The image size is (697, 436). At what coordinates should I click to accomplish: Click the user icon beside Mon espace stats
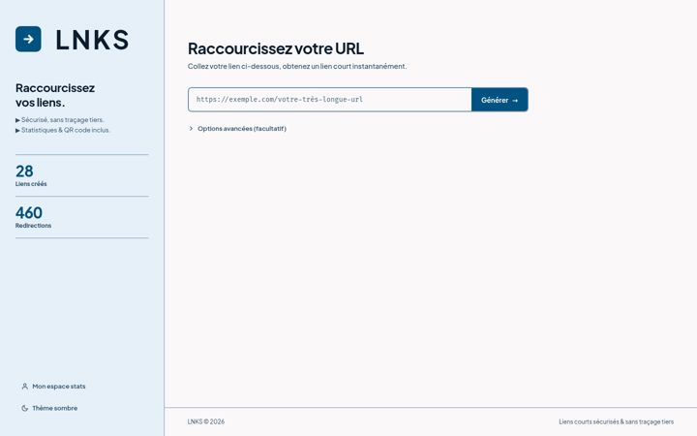coord(25,387)
